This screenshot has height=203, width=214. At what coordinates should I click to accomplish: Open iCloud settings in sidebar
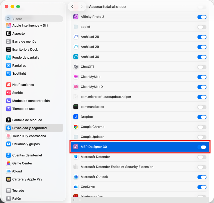[34, 171]
